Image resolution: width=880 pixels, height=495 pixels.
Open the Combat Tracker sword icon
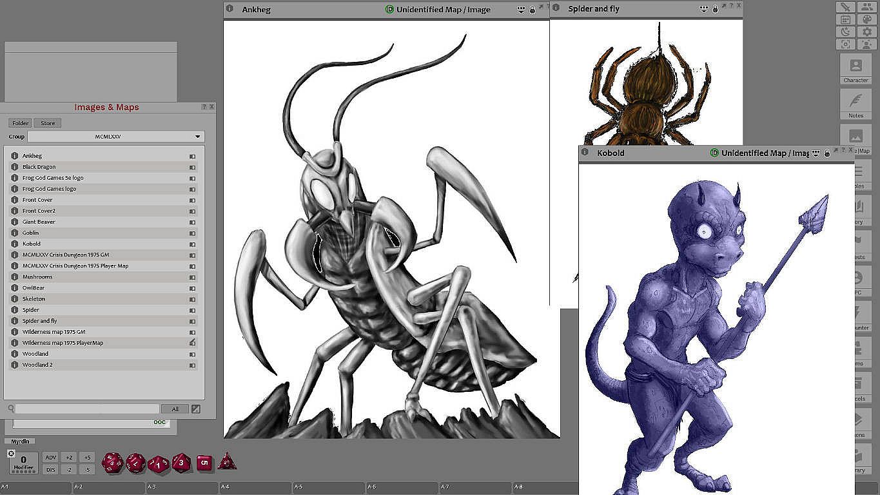845,7
